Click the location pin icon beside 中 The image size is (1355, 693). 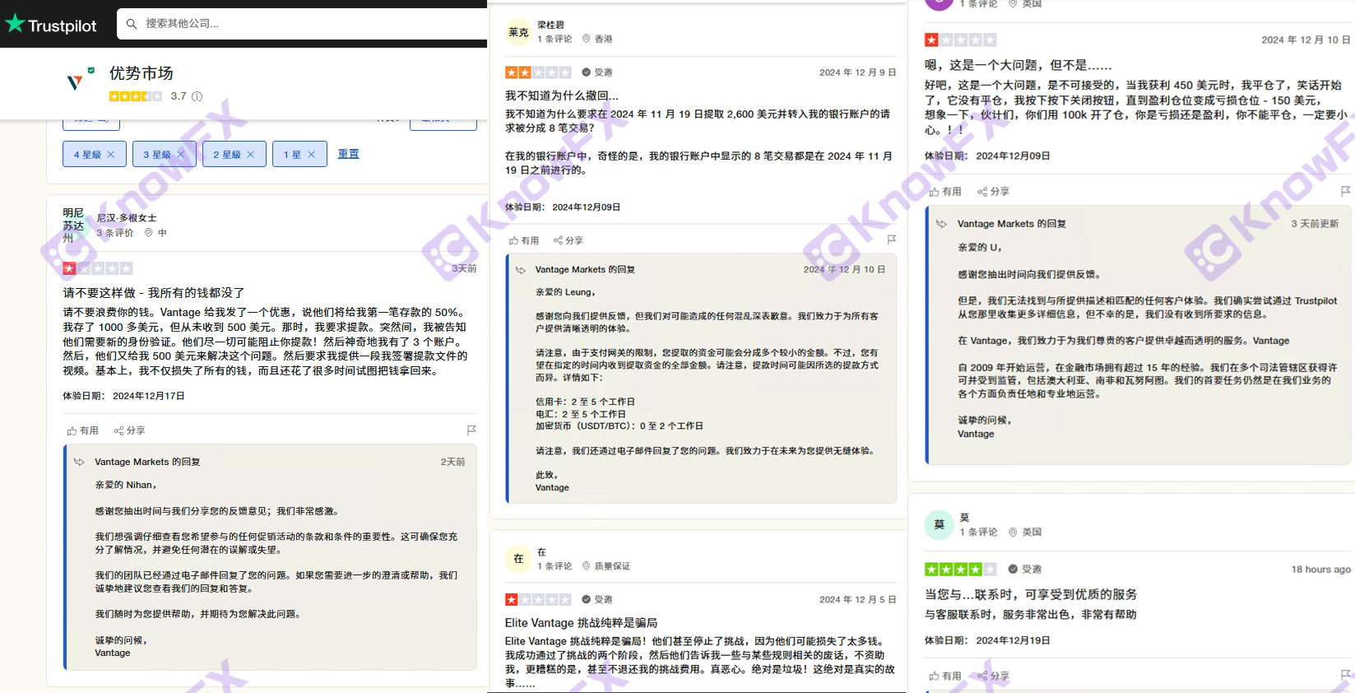(149, 233)
